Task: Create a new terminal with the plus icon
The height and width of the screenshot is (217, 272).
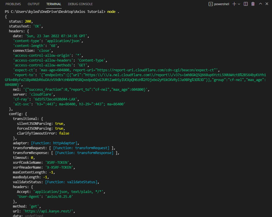Action: pyautogui.click(x=234, y=4)
